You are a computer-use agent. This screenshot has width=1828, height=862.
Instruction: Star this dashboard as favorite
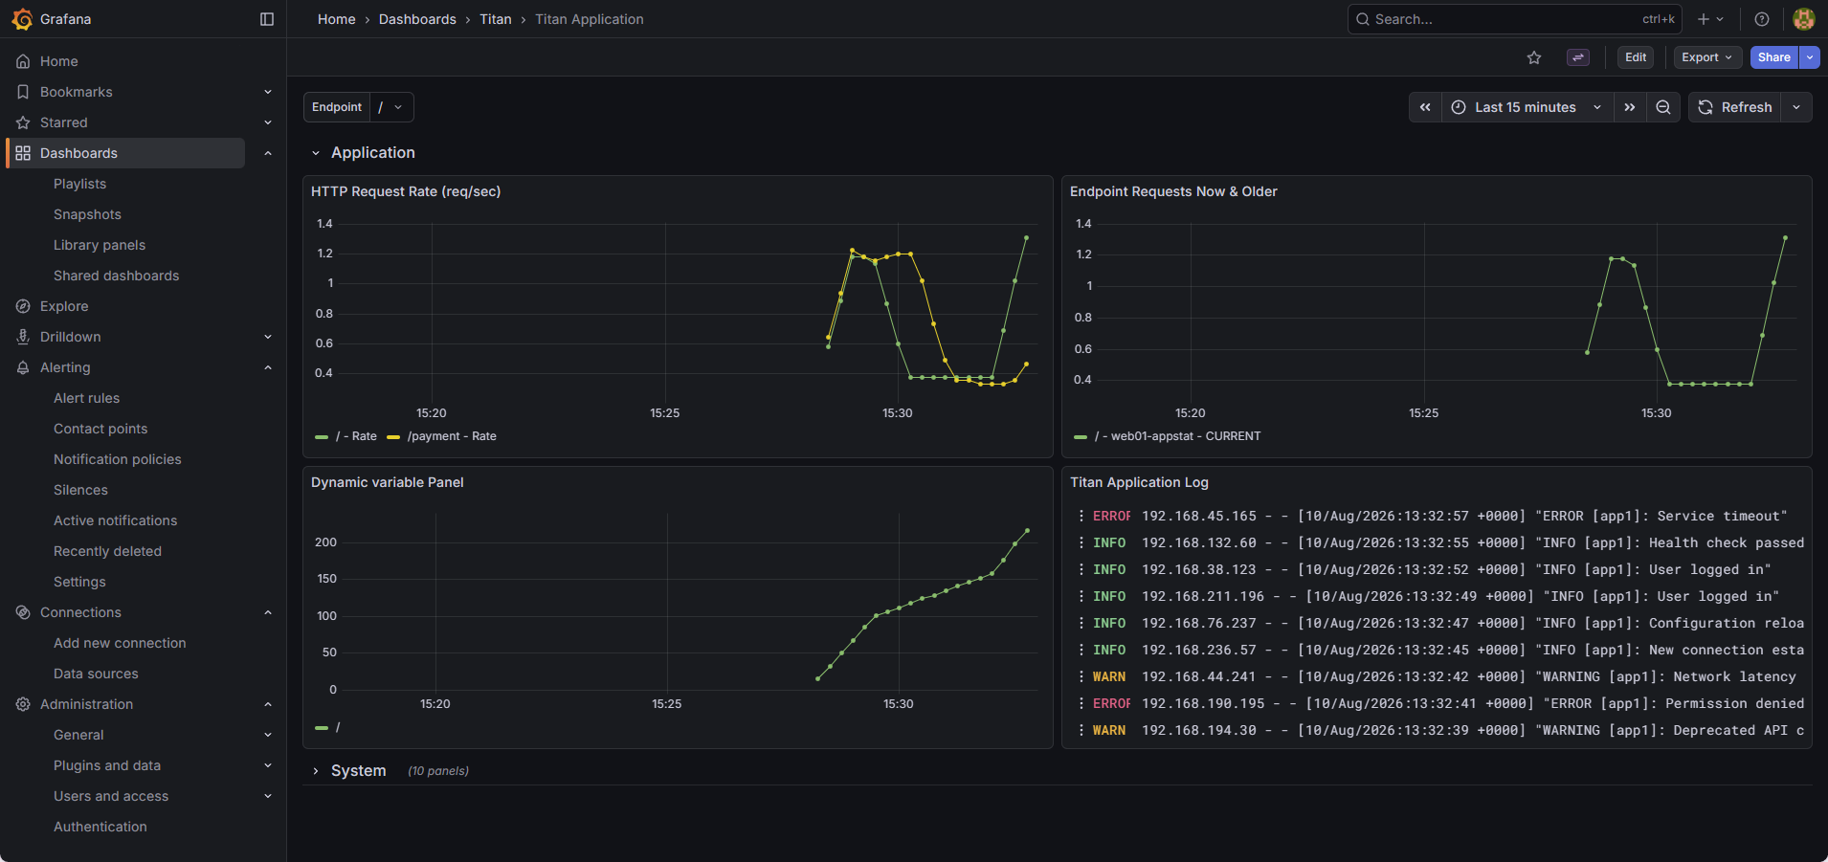click(1534, 57)
